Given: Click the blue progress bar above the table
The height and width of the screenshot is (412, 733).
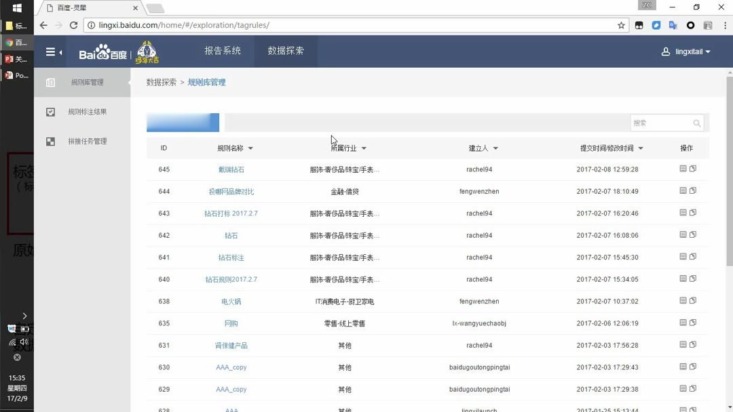Looking at the screenshot, I should tap(182, 123).
